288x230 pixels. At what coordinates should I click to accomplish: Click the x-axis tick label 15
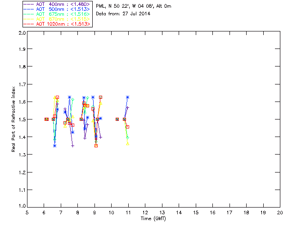point(196,212)
